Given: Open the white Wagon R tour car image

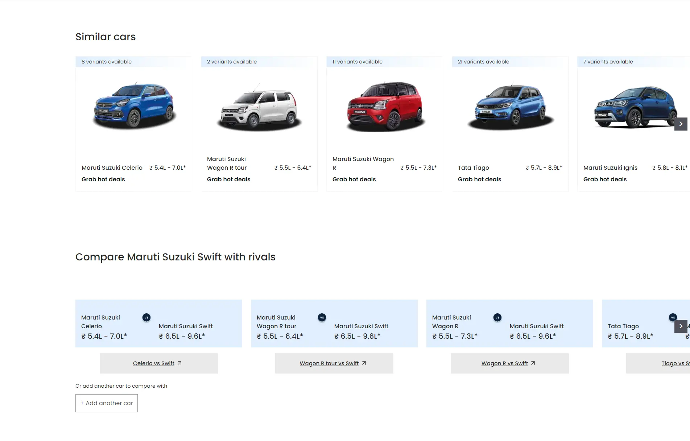Looking at the screenshot, I should point(259,107).
